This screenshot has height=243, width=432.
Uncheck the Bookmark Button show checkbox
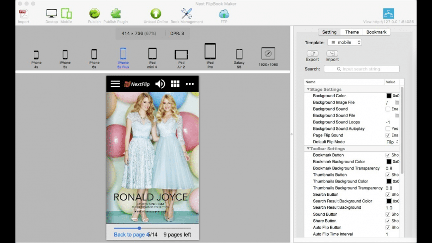pos(388,155)
